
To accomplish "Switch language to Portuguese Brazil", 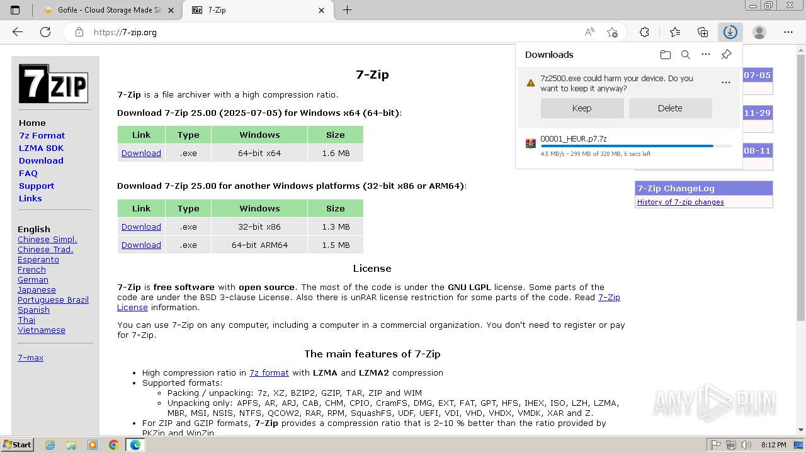I will (x=53, y=299).
